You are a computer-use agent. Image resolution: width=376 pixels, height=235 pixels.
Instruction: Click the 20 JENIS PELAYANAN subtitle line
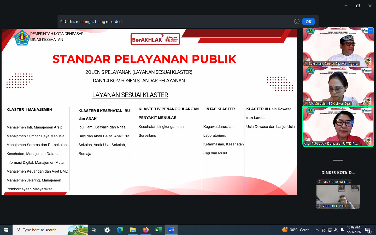139,72
